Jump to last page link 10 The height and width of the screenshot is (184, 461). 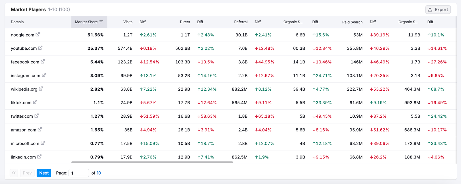99,173
